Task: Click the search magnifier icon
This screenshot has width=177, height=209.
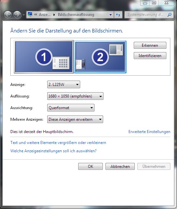Action: click(169, 15)
